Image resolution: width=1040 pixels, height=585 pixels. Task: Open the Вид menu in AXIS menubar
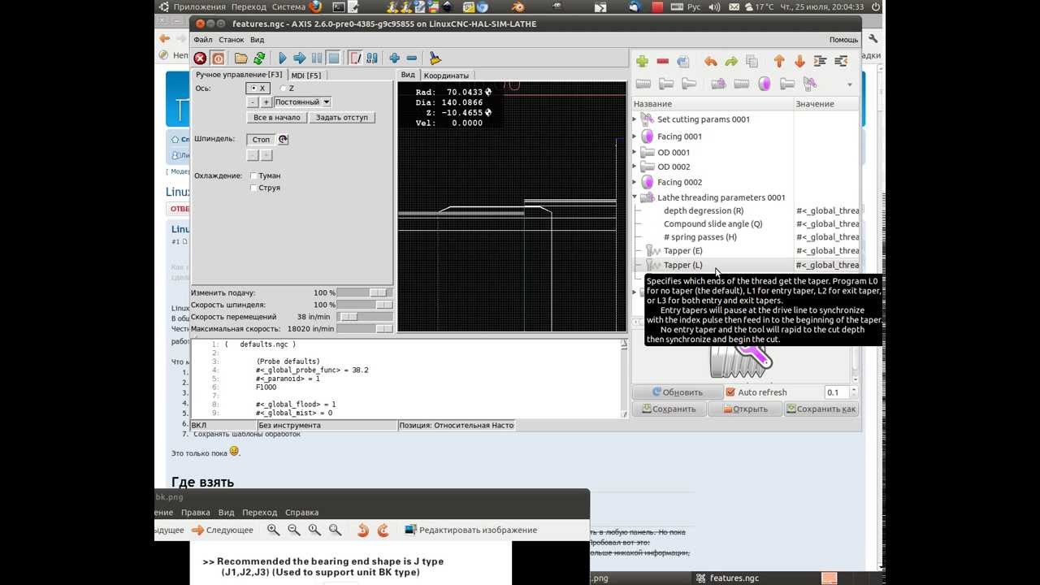pos(257,39)
